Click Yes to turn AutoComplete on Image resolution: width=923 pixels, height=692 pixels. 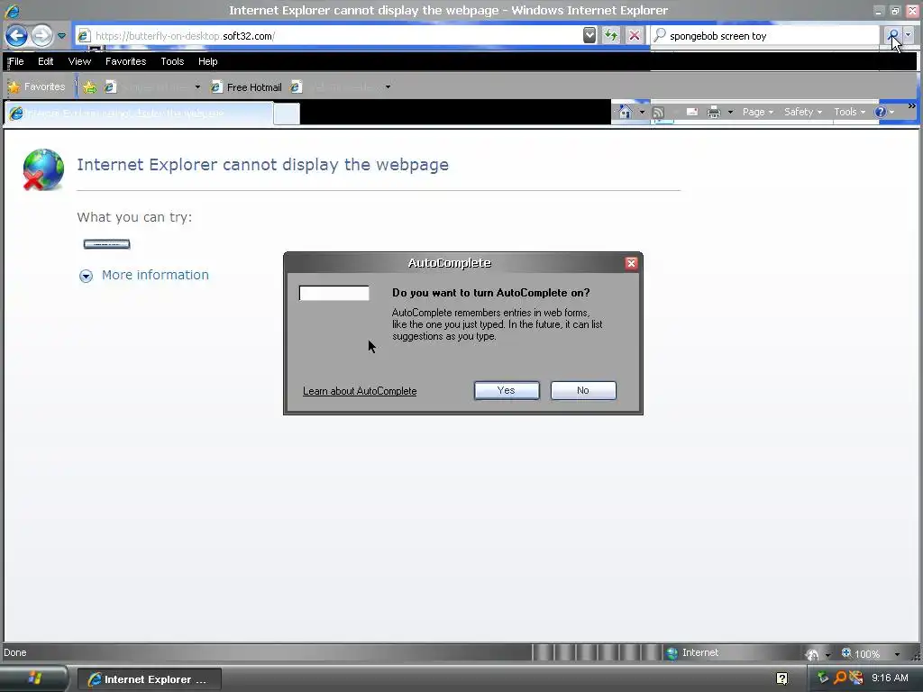(x=507, y=391)
